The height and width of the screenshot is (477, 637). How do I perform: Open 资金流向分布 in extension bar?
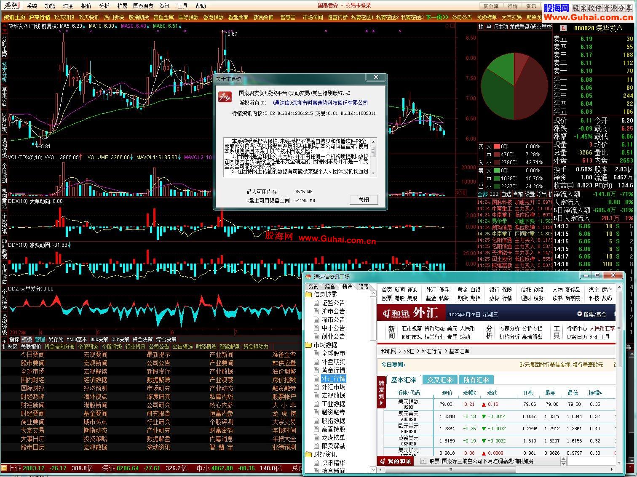pyautogui.click(x=59, y=346)
